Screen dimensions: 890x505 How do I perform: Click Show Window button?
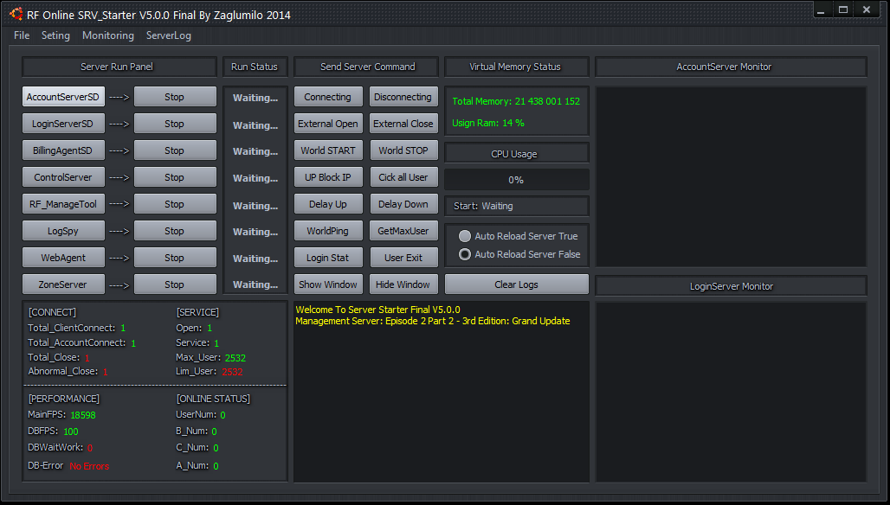coord(328,284)
